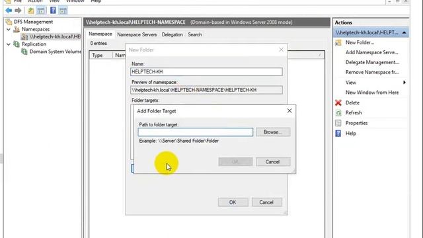Open the Help toolbar icon with question mark
Screen dimensions: 423x238
(53, 11)
